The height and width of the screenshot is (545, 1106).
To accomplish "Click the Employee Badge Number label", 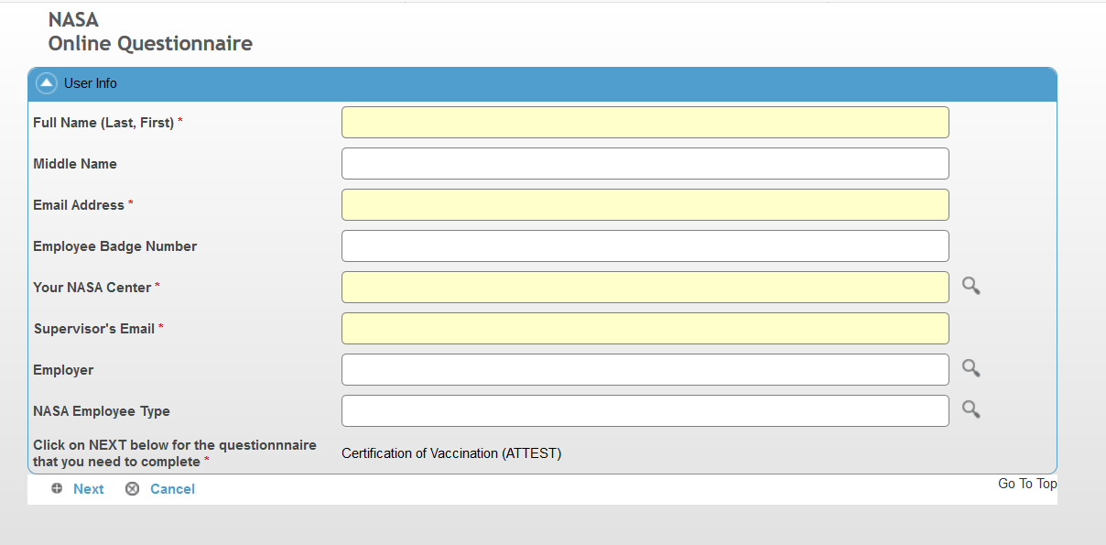I will pyautogui.click(x=115, y=246).
